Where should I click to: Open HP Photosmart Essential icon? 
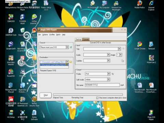(23, 101)
